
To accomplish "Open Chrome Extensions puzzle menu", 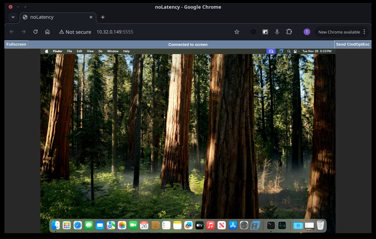I will pos(289,32).
